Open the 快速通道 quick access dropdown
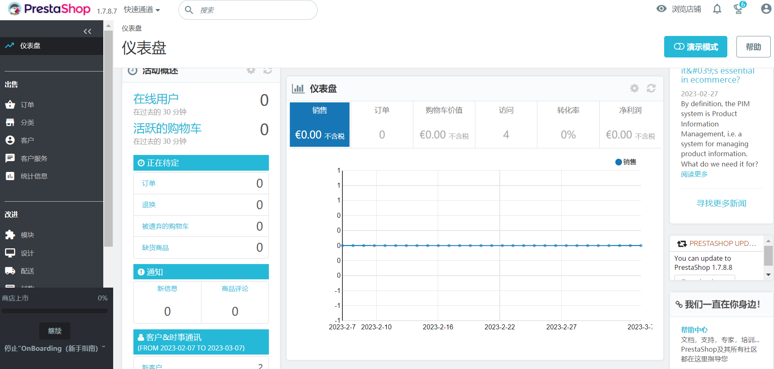This screenshot has height=369, width=774. 142,10
